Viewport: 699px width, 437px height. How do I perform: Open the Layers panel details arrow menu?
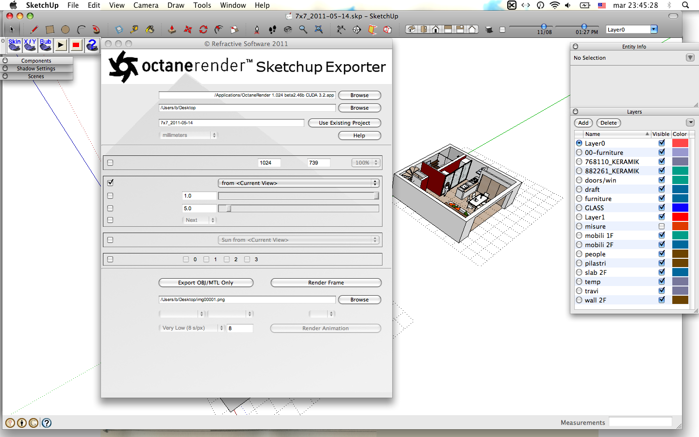click(x=690, y=122)
